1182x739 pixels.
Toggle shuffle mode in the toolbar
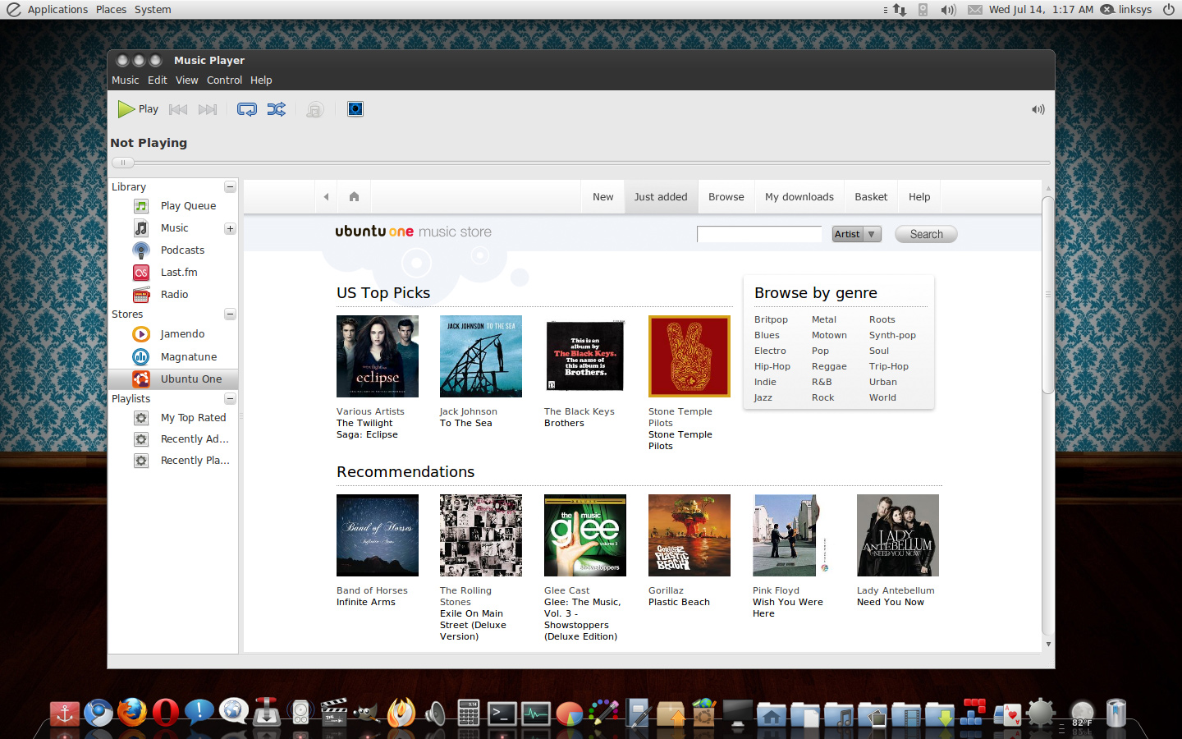(x=277, y=109)
